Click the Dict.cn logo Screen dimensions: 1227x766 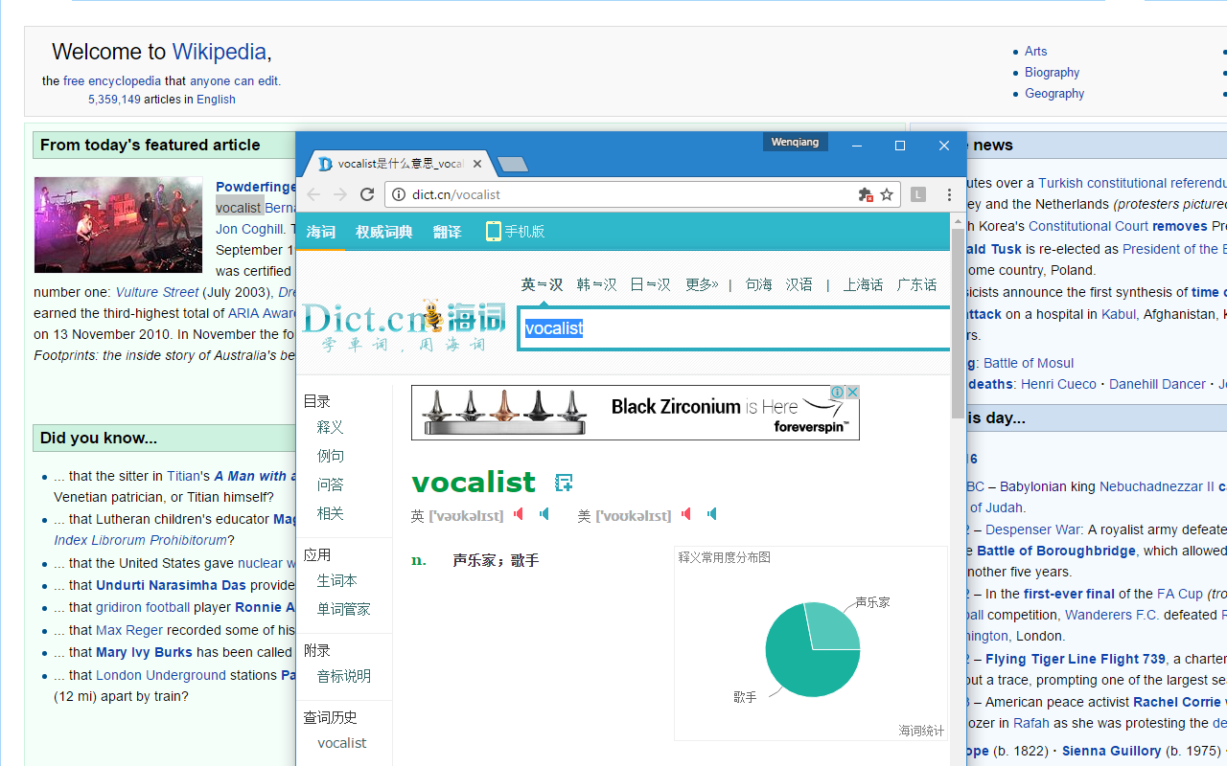coord(403,326)
